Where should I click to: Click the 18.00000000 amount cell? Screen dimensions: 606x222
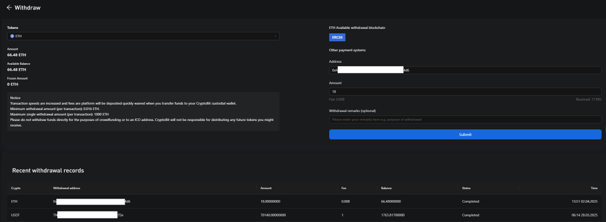[270, 201]
